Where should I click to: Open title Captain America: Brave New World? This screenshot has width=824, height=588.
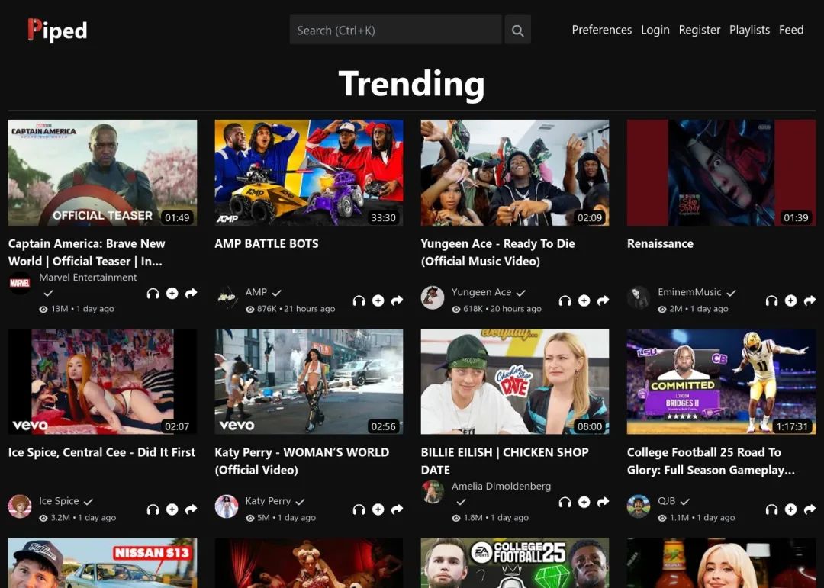(x=87, y=252)
